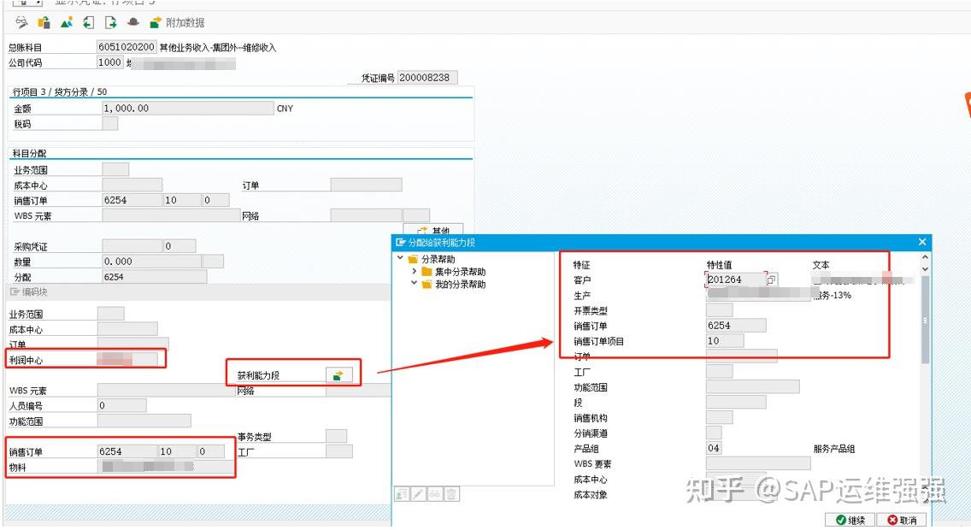Click the chart/analysis icon in the toolbar

coord(66,22)
